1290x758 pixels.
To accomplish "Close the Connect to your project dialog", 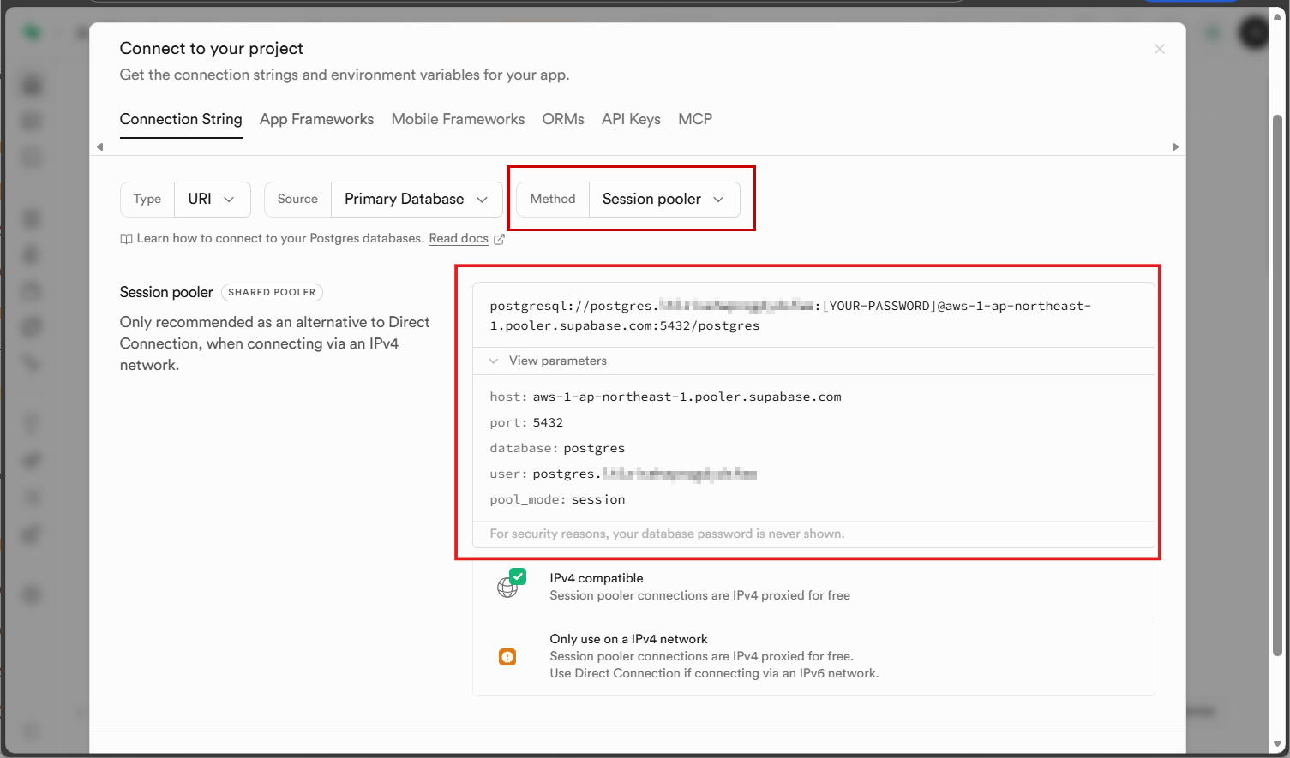I will coord(1159,49).
